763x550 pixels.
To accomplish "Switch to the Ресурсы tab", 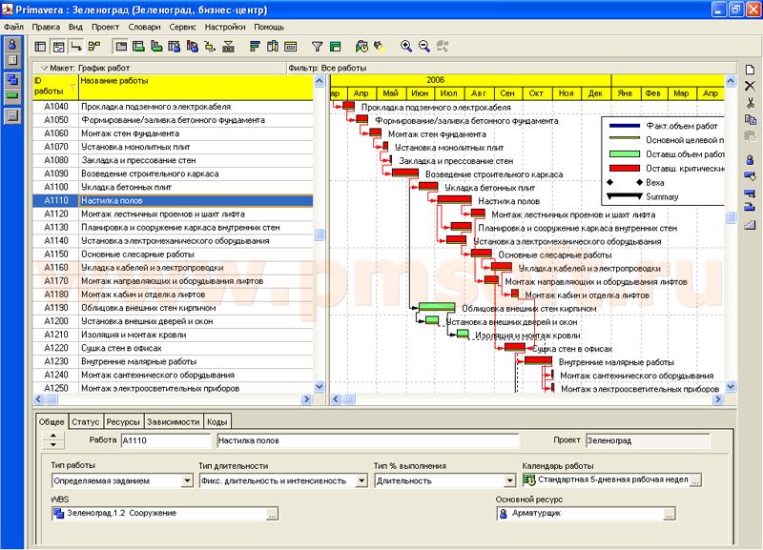I will point(123,422).
